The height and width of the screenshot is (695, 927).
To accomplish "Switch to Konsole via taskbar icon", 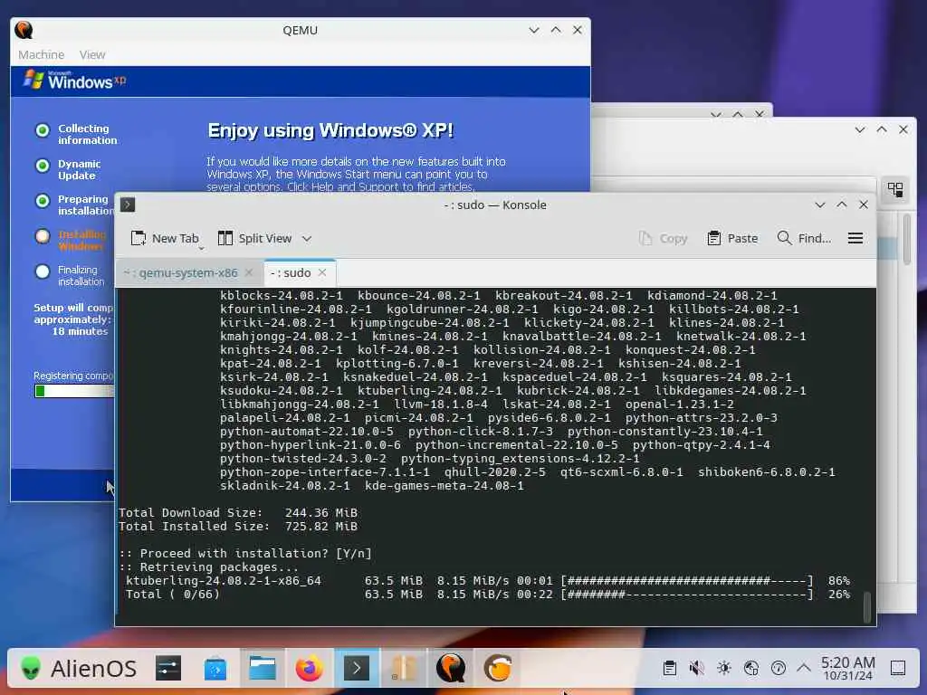I will click(357, 669).
